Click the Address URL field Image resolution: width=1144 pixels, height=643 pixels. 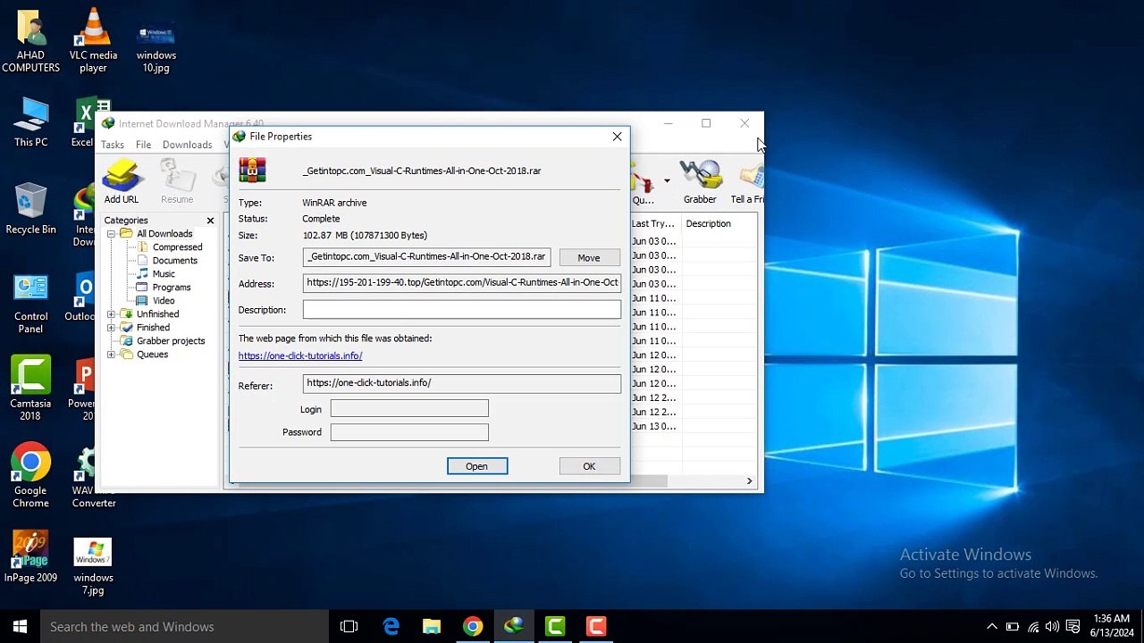click(461, 283)
